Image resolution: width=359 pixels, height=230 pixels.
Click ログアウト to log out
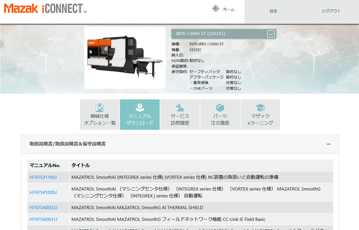click(x=331, y=11)
